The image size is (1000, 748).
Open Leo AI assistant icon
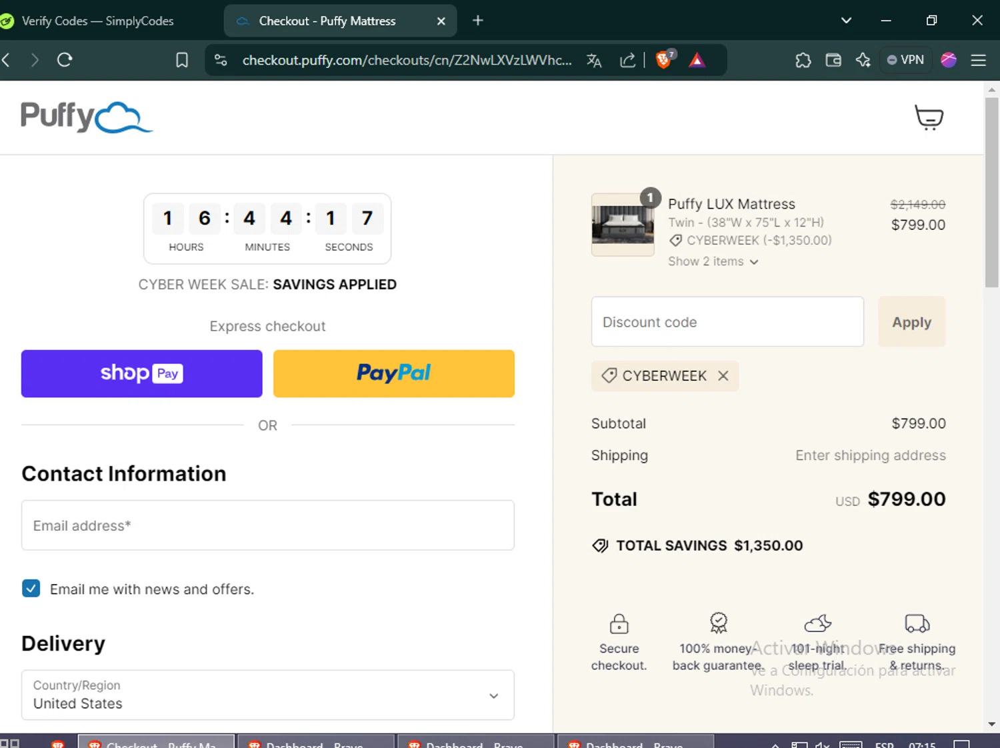863,60
